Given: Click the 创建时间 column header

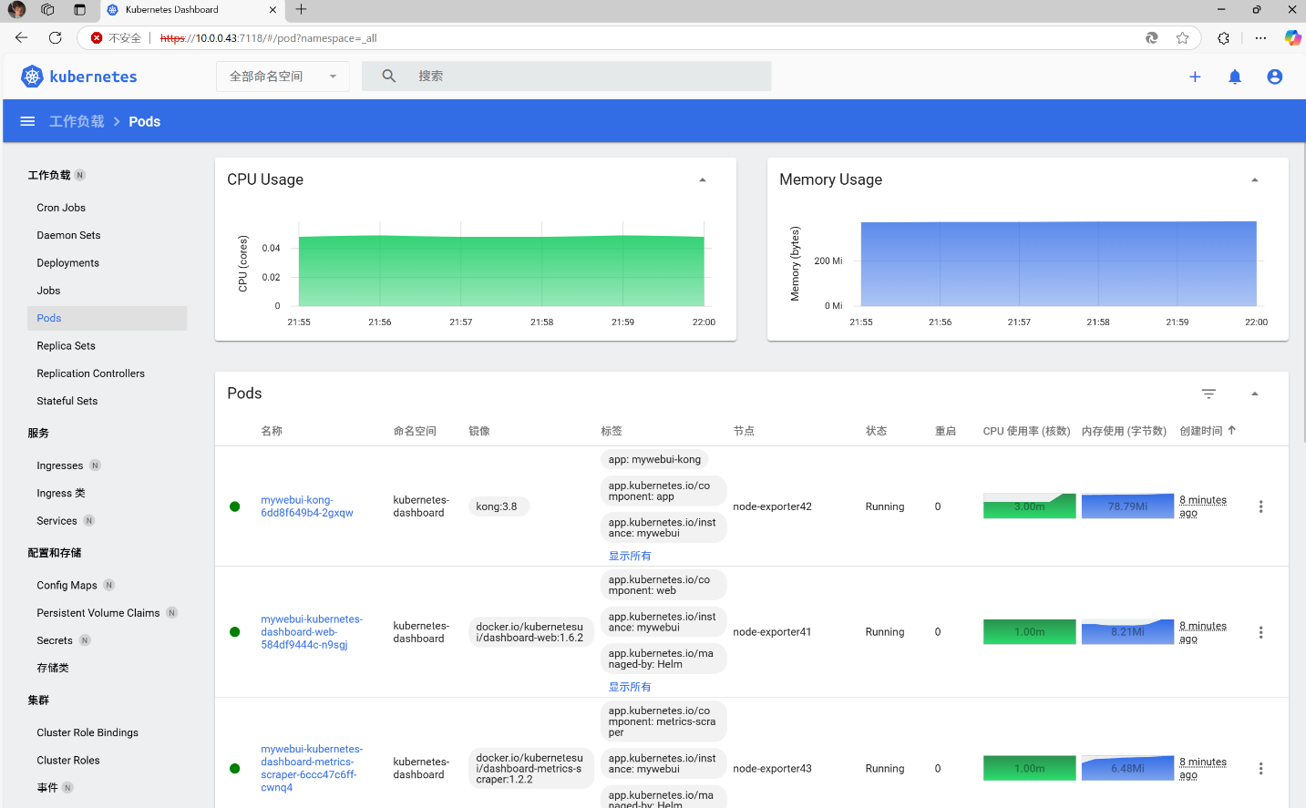Looking at the screenshot, I should pos(1201,431).
